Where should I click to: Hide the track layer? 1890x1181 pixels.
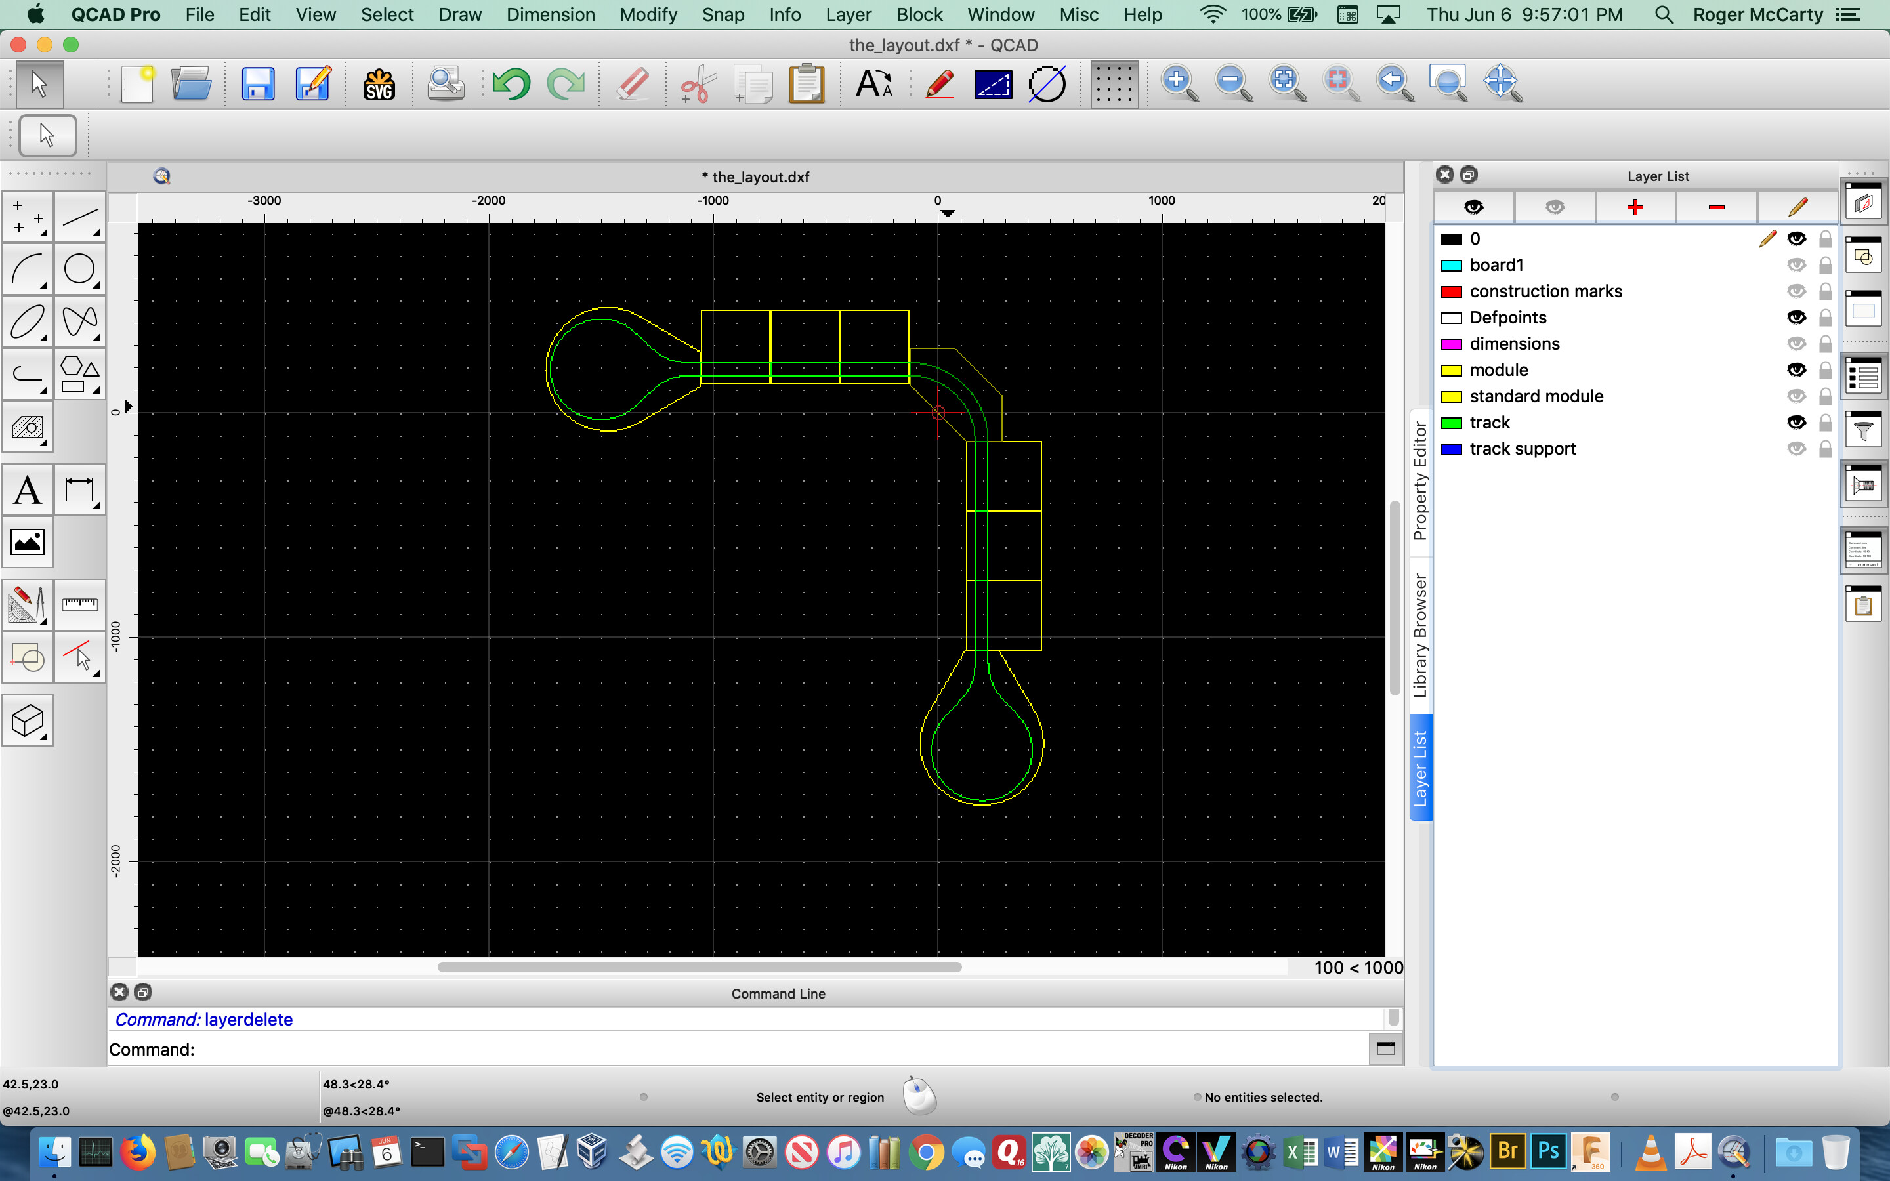[1796, 423]
